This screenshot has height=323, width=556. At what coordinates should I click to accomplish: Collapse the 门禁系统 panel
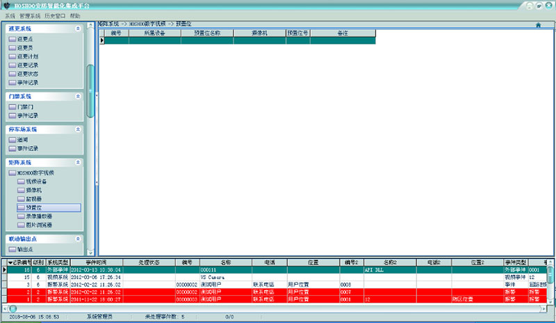pos(78,95)
